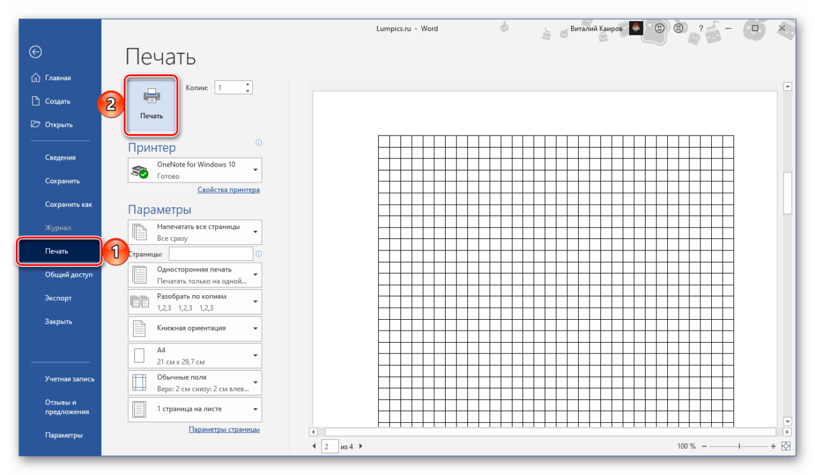815x475 pixels.
Task: Click the Страницы input field
Action: [x=211, y=254]
